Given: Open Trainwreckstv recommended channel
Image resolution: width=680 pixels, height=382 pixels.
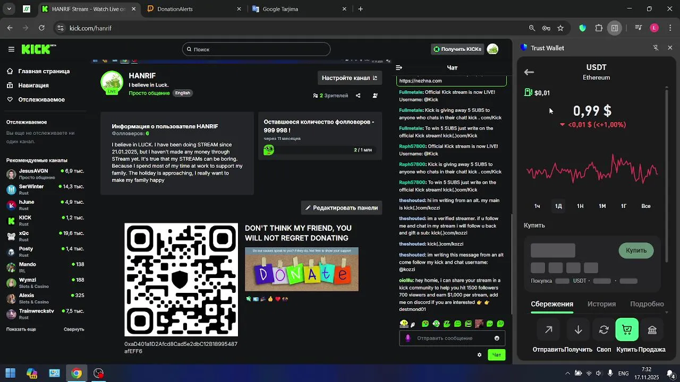Looking at the screenshot, I should pyautogui.click(x=45, y=314).
